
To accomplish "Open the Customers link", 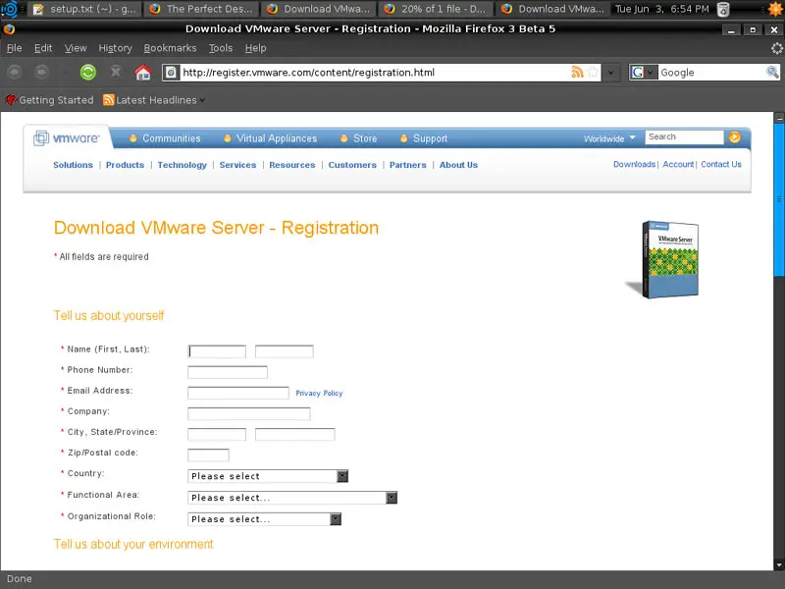I will 352,165.
